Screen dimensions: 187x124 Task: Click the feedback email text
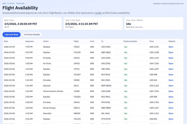pos(168,4)
